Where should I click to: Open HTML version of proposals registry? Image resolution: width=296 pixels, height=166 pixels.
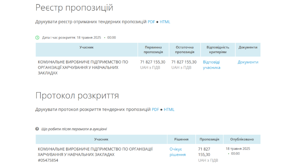[x=165, y=22]
